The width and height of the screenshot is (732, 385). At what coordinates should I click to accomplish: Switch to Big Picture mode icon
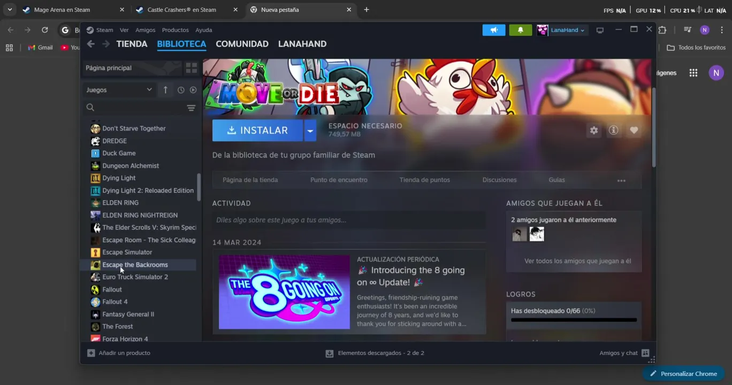(x=600, y=30)
